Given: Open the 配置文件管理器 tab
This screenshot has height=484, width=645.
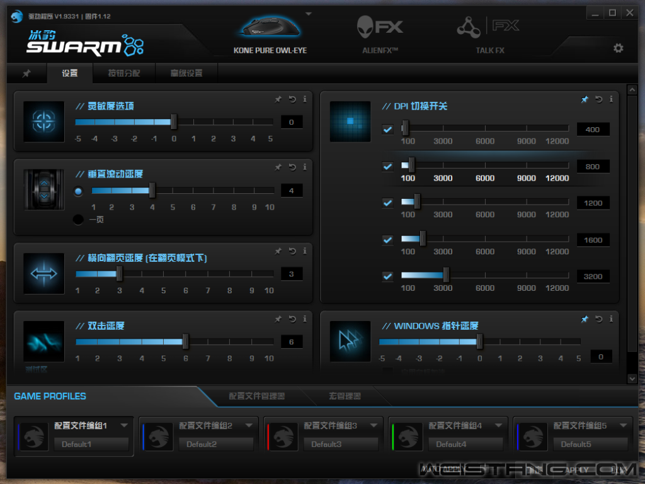Looking at the screenshot, I should [x=257, y=396].
